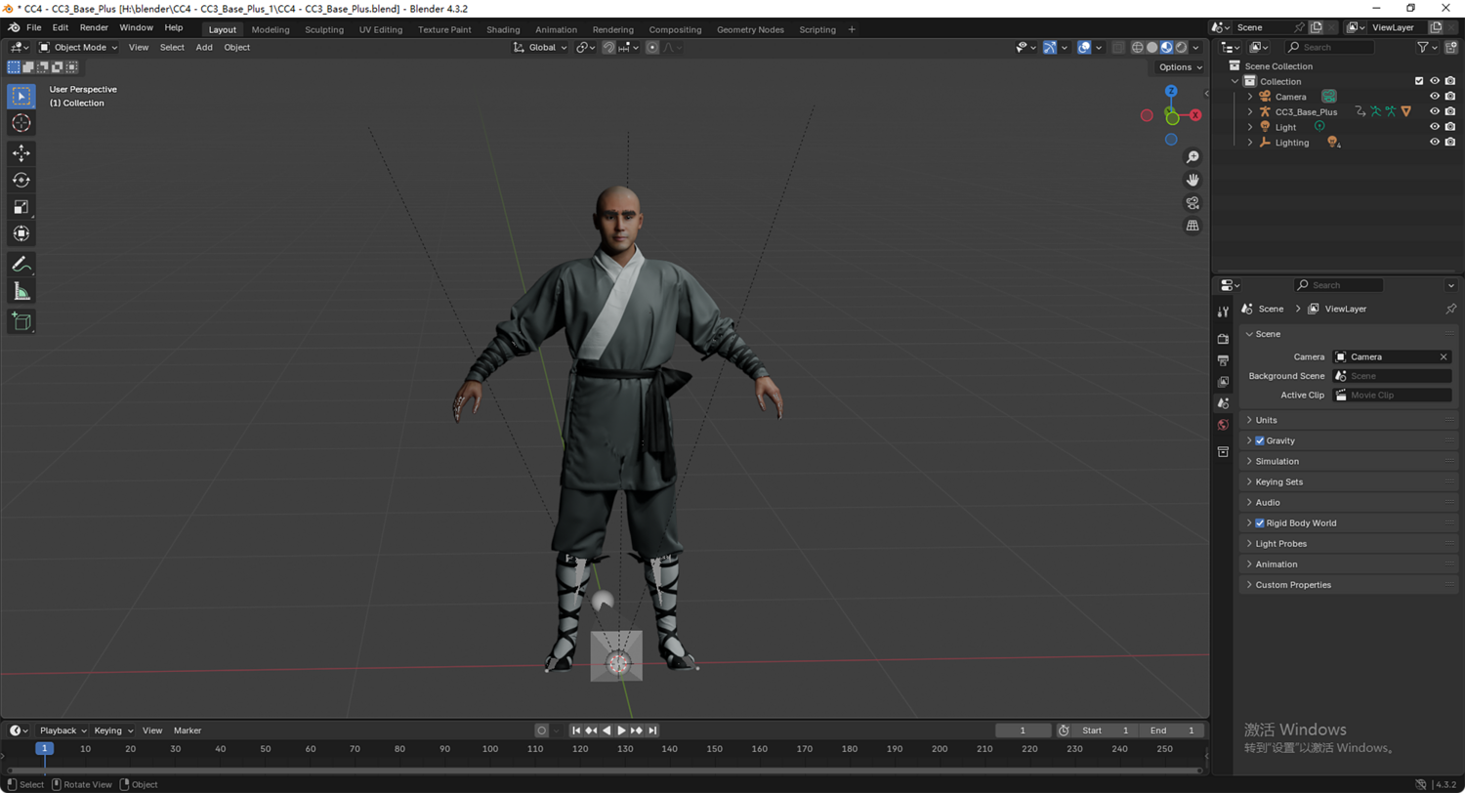Viewport: 1465px width, 793px height.
Task: Expand the Audio panel
Action: [1348, 502]
